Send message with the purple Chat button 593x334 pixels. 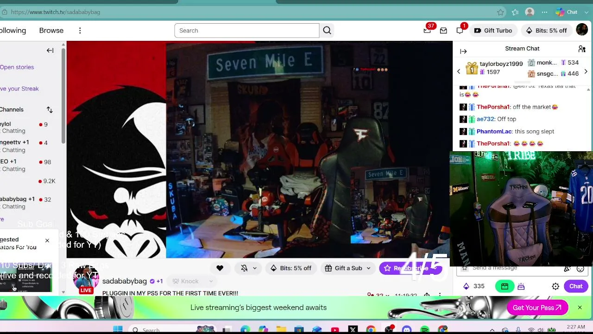[x=576, y=286]
